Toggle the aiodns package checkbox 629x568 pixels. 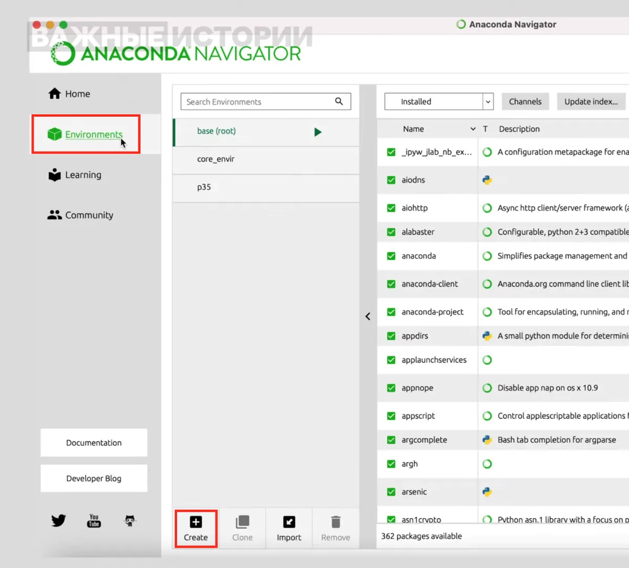pos(391,180)
